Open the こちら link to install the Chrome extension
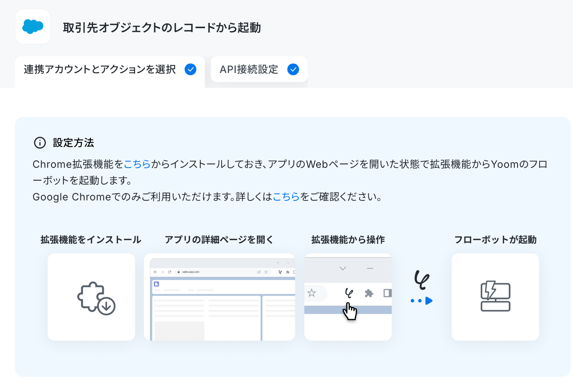 pyautogui.click(x=137, y=164)
